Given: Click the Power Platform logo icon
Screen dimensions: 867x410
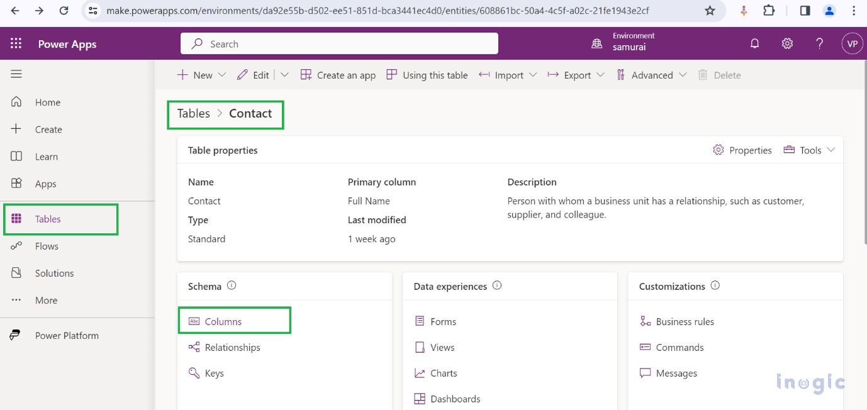Looking at the screenshot, I should [x=15, y=335].
